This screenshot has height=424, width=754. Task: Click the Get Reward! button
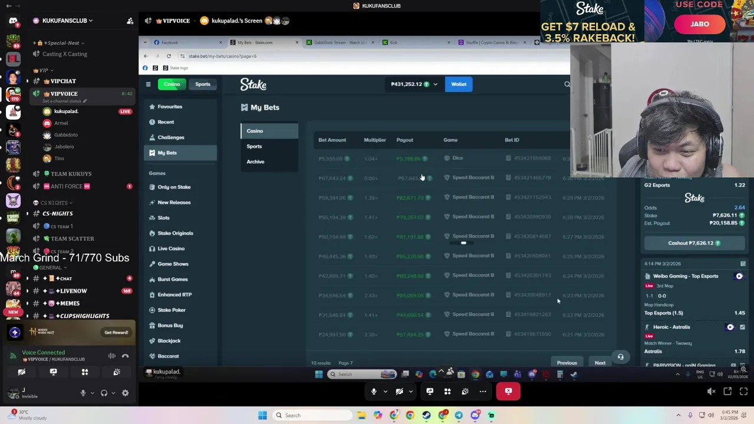116,333
